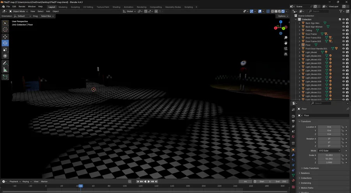Screen dimensions: 351x193
Task: Switch perspective/orthographic using grid icon
Action: coord(285,54)
